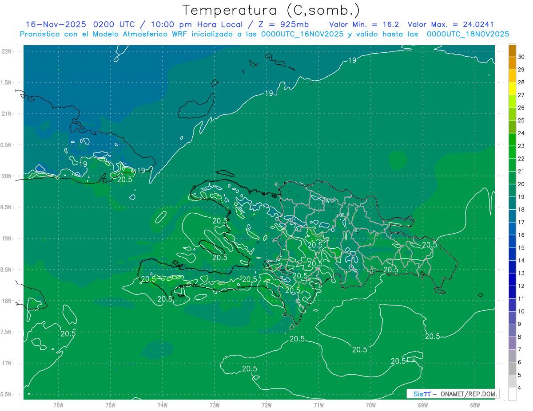Click the "75W" longitude axis label
This screenshot has width=533, height=411.
click(111, 405)
